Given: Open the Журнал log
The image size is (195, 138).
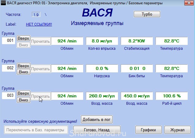Looking at the screenshot, I should point(178,130).
